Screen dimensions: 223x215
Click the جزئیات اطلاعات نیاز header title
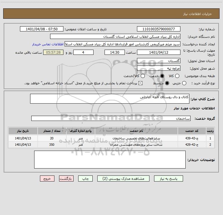[x=197, y=14]
